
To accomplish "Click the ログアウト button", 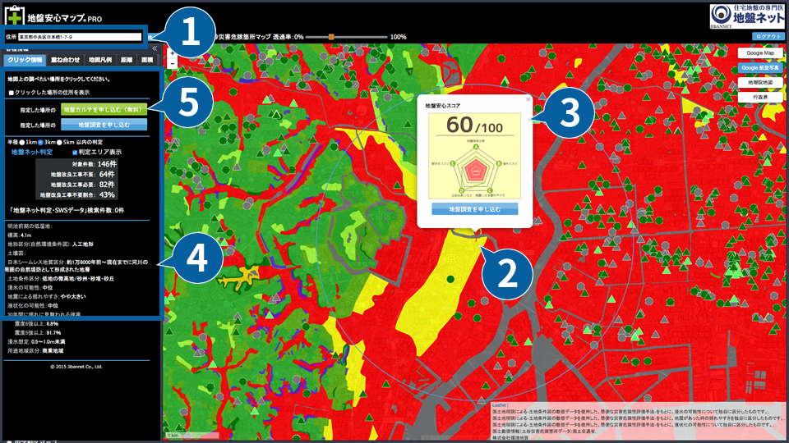I will (768, 37).
